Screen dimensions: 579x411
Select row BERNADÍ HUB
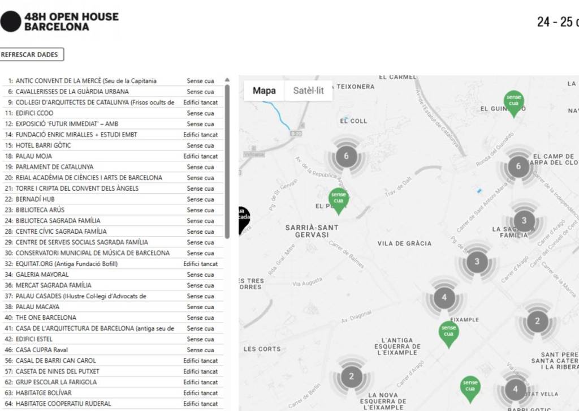(x=113, y=199)
